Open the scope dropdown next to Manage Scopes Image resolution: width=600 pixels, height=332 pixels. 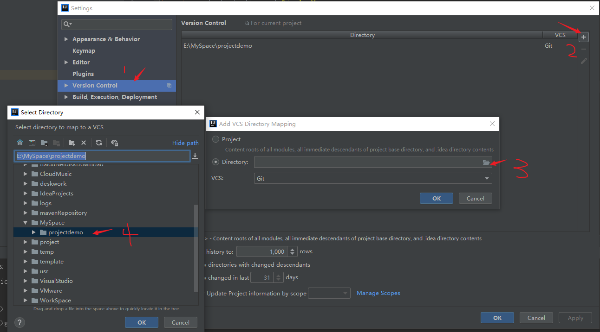tap(329, 293)
